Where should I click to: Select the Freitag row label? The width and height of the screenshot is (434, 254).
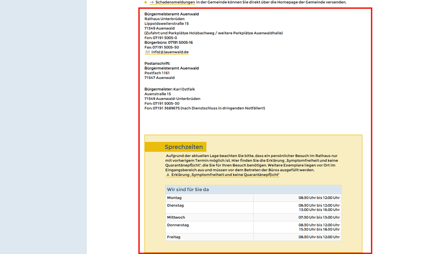tap(174, 237)
